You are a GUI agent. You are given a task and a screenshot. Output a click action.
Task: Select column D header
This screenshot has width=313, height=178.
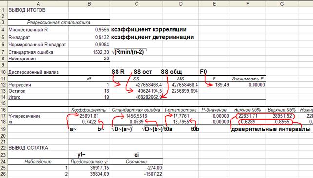pyautogui.click(x=181, y=4)
